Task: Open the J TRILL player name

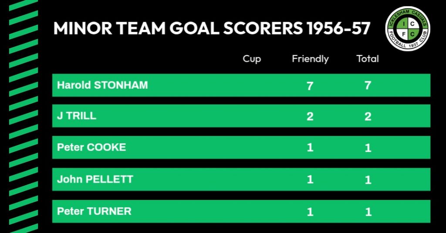Action: click(x=77, y=116)
